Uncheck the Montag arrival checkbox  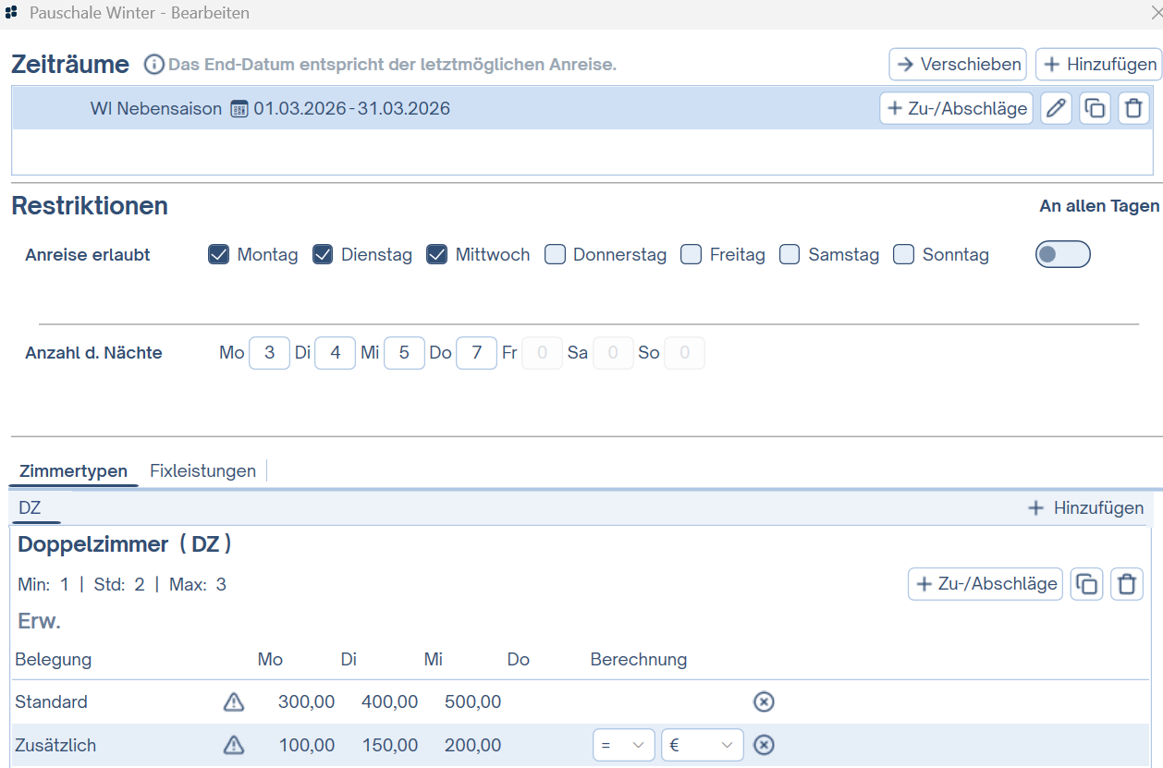219,255
